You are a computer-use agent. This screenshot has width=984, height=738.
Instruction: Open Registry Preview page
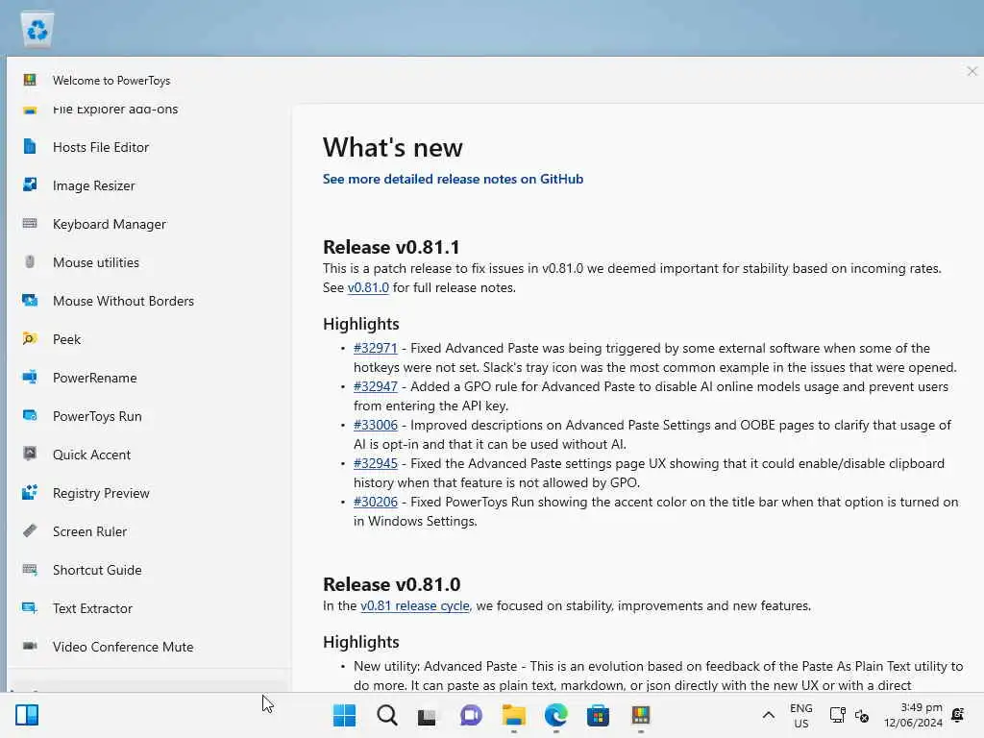(149, 493)
